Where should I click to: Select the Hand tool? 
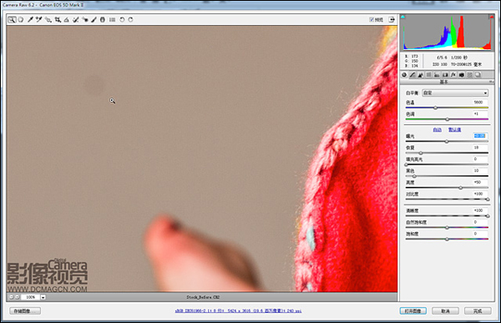point(21,19)
